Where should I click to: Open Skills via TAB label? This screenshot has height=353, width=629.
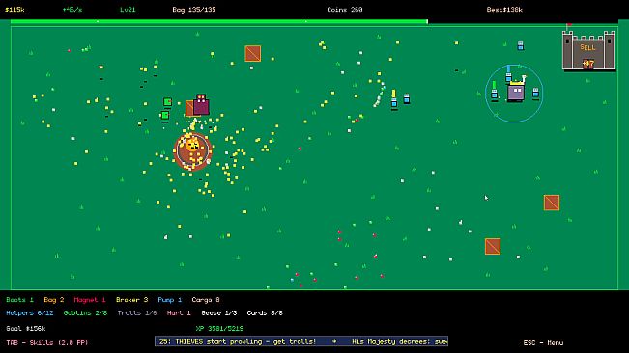(x=47, y=343)
